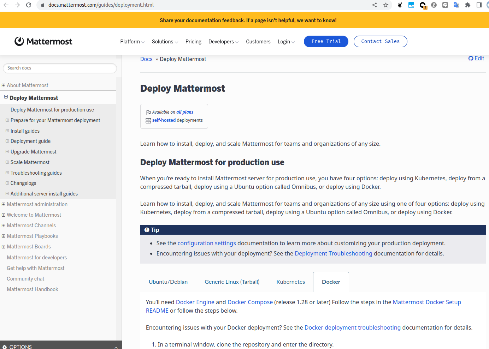Open the page share icon in the address bar
The height and width of the screenshot is (349, 489).
375,5
